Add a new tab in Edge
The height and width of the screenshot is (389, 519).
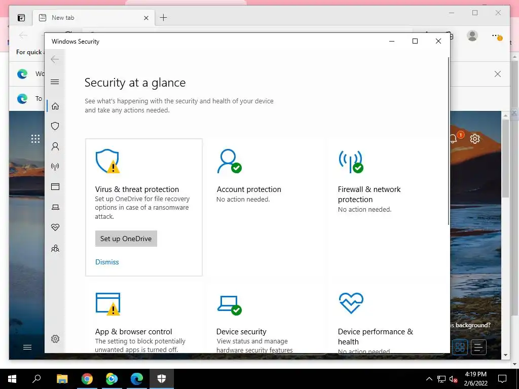click(164, 18)
